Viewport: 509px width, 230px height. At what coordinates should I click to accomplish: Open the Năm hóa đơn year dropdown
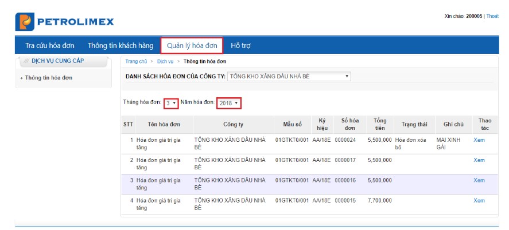coord(229,103)
